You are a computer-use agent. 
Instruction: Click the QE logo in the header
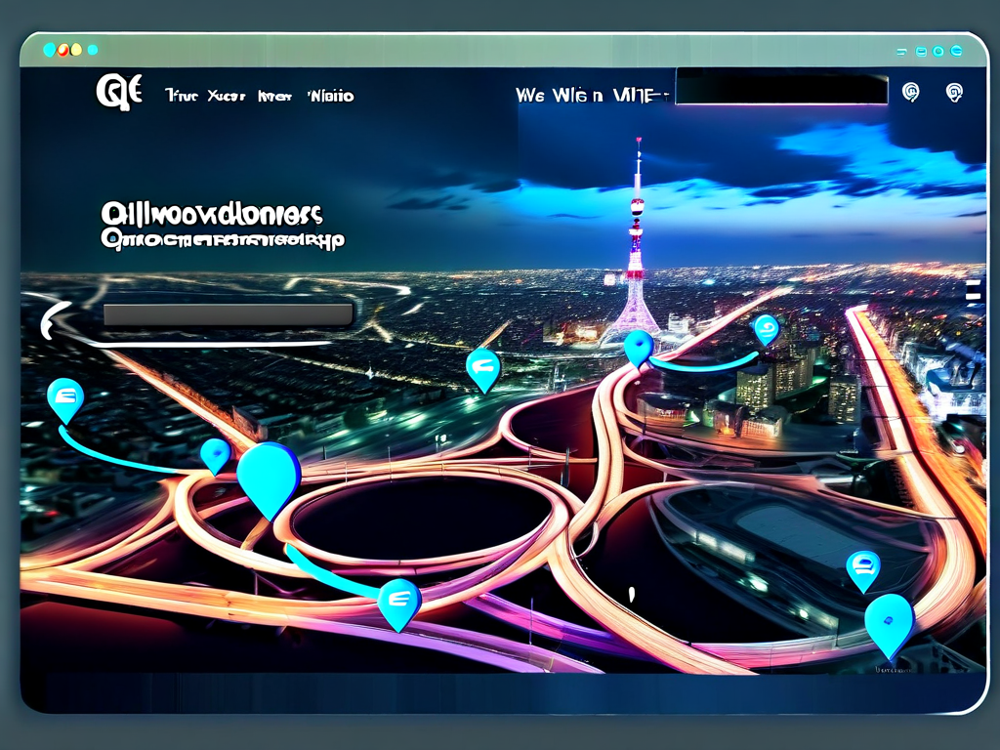(119, 94)
